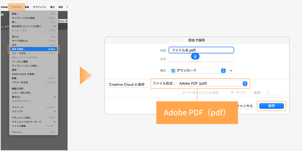Choose 閉じる from the menu

pos(33,37)
